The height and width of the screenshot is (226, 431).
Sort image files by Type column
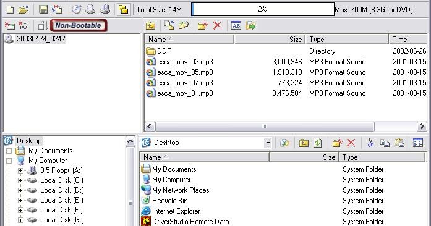click(347, 40)
